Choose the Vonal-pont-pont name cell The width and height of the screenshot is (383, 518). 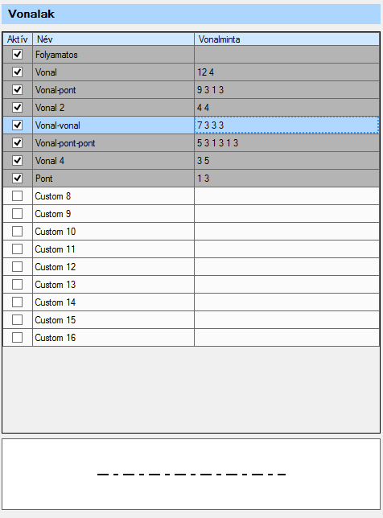[x=113, y=143]
